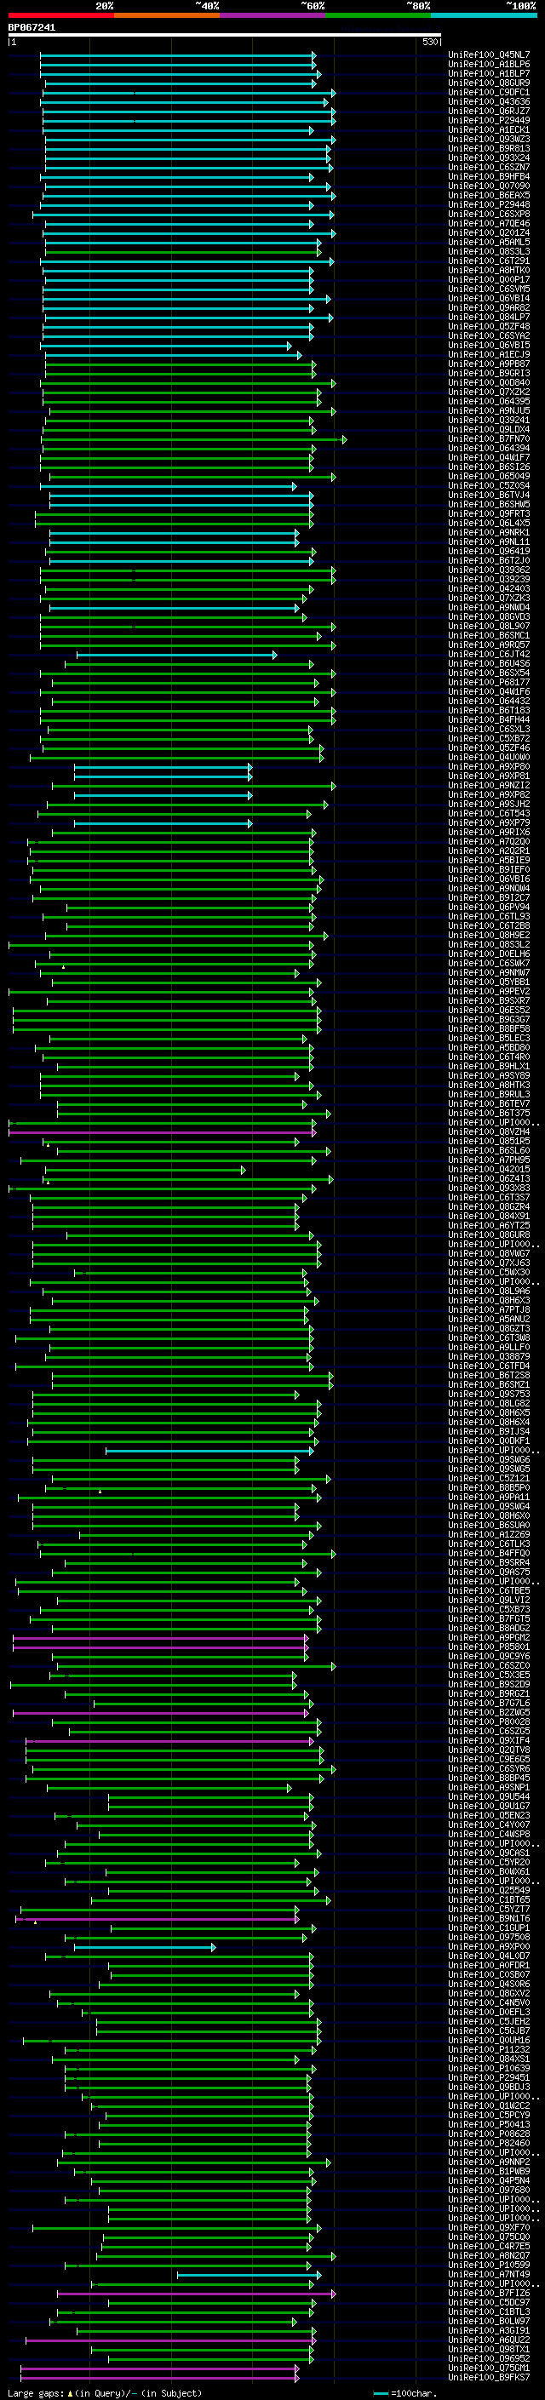The height and width of the screenshot is (2400, 545).
Task: Select the UniRef100_A9XP80 label
Action: (489, 767)
